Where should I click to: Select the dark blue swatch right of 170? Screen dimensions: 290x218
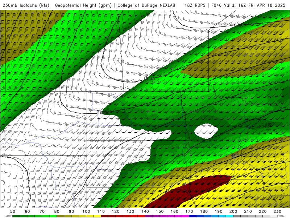(x=193, y=216)
